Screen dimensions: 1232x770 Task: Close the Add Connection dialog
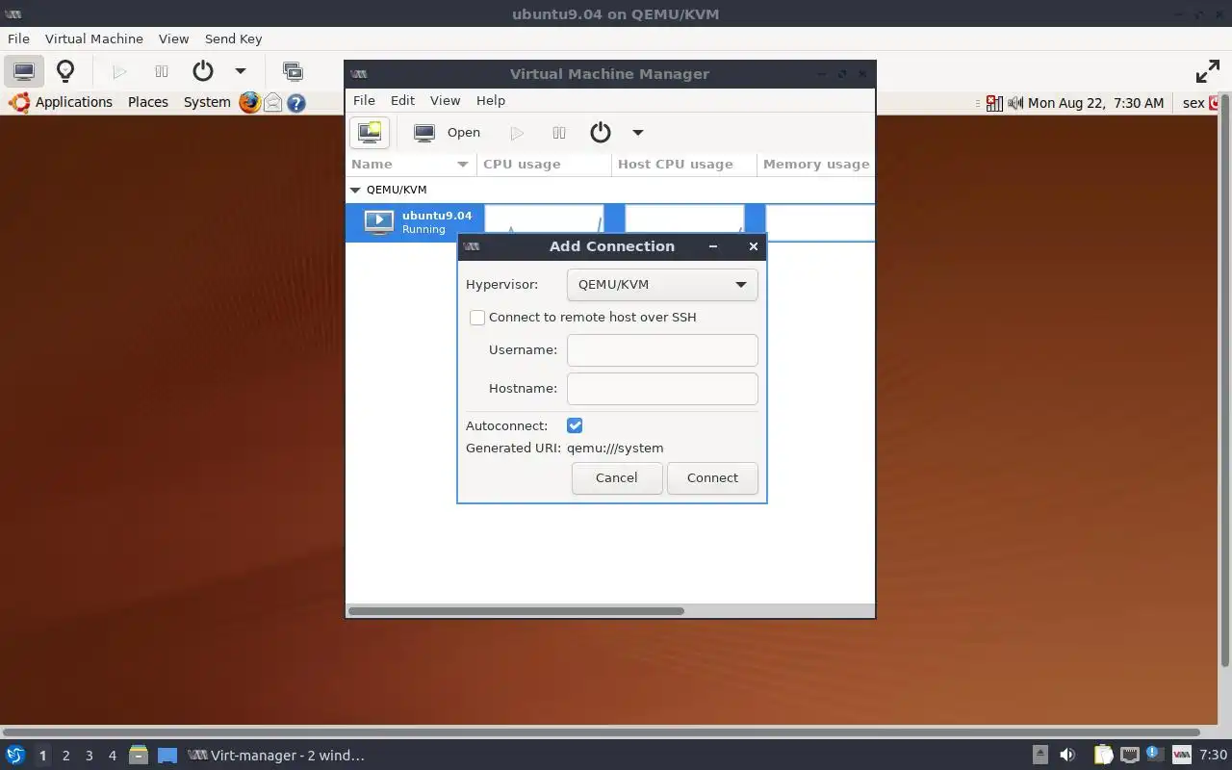(754, 246)
